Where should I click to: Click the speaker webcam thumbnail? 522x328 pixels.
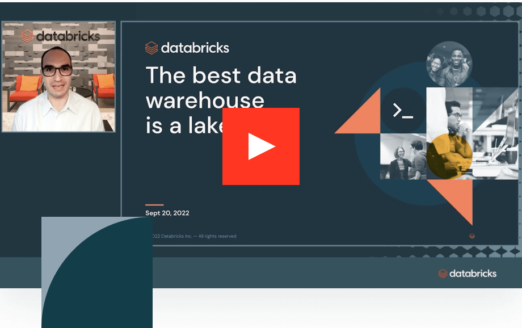[58, 77]
